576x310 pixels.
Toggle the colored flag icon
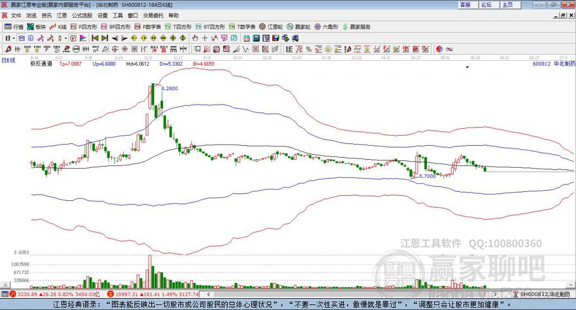83,38
